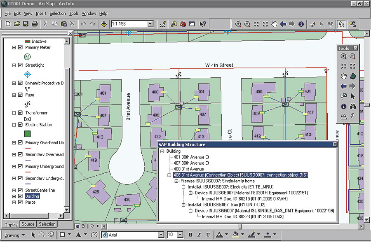Click the Add Data button in toolbar
Screen dimensions: 371x242
pyautogui.click(x=104, y=24)
